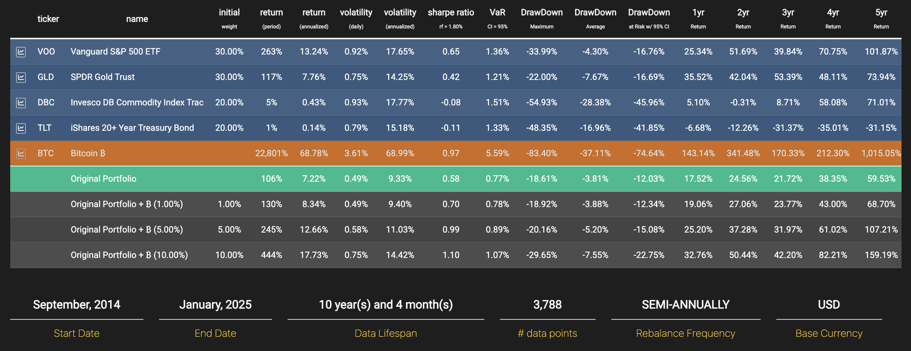Click the SPDR Gold Trust name
The image size is (911, 351).
click(103, 77)
